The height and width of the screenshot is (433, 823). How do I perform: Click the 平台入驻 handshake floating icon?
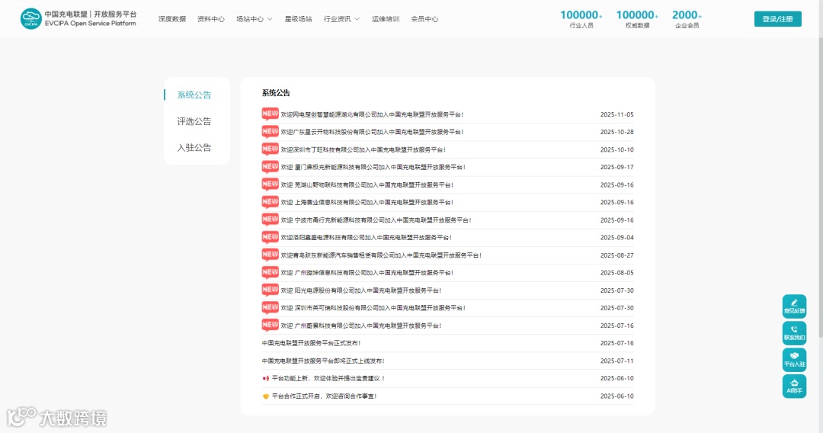click(794, 360)
